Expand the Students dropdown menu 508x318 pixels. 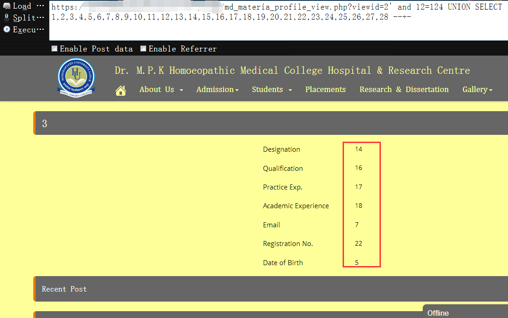coord(272,89)
